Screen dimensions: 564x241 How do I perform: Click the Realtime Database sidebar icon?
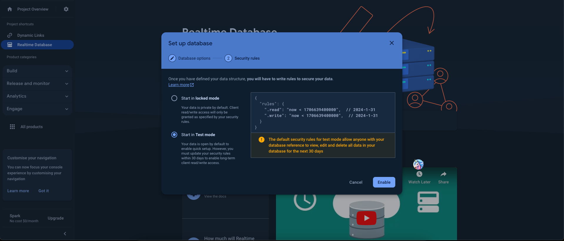coord(10,45)
